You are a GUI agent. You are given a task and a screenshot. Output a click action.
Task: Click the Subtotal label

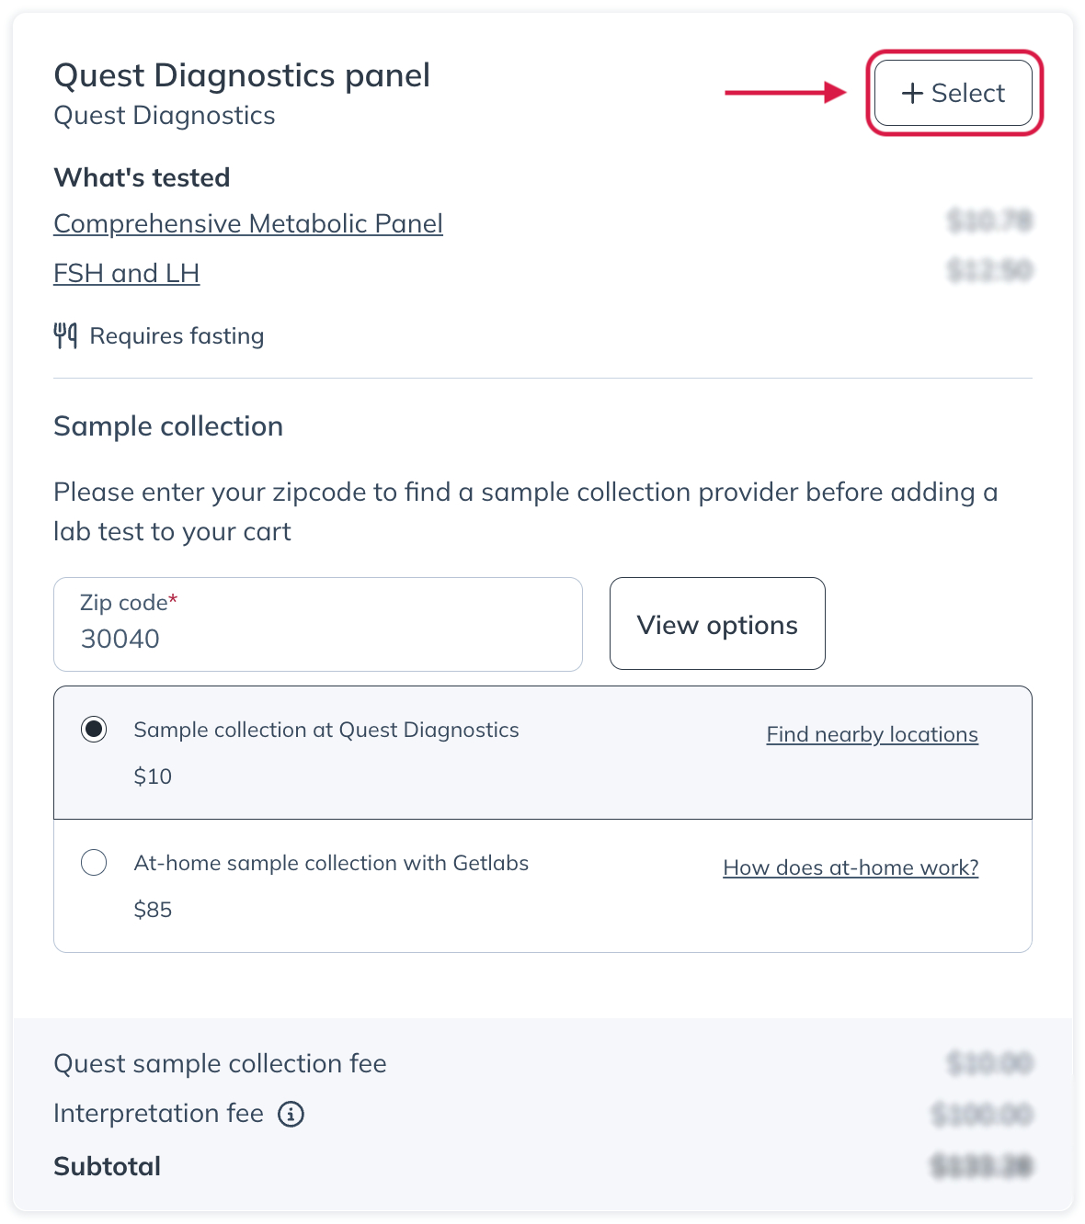[107, 1166]
